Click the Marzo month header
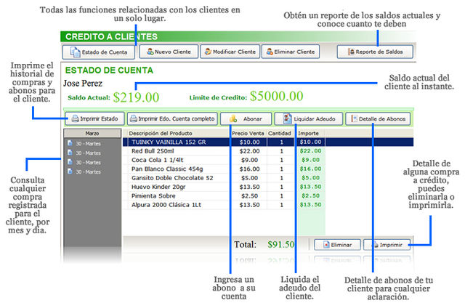The image size is (465, 303). 92,134
